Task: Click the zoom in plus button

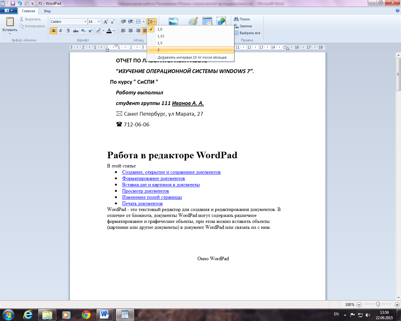Action: point(397,304)
